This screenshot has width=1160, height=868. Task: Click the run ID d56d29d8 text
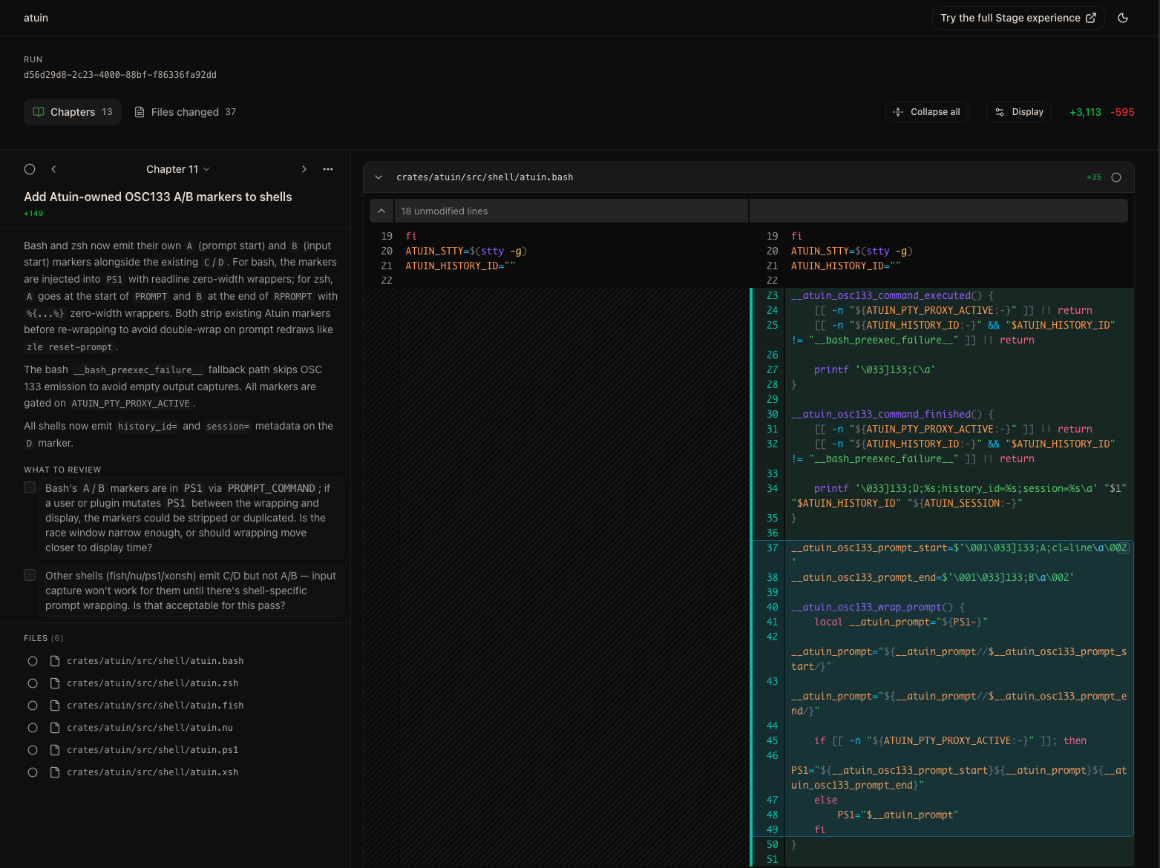pos(120,75)
